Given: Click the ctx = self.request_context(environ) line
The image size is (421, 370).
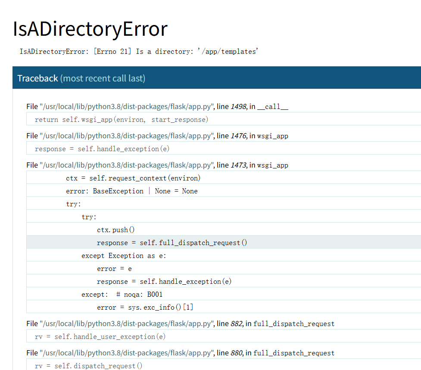Looking at the screenshot, I should point(133,178).
